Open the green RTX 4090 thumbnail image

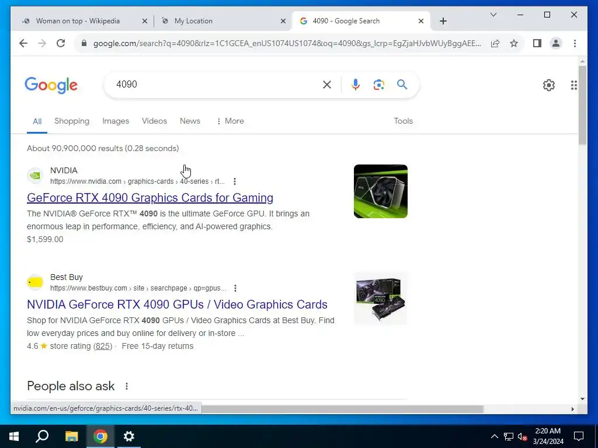(x=380, y=191)
